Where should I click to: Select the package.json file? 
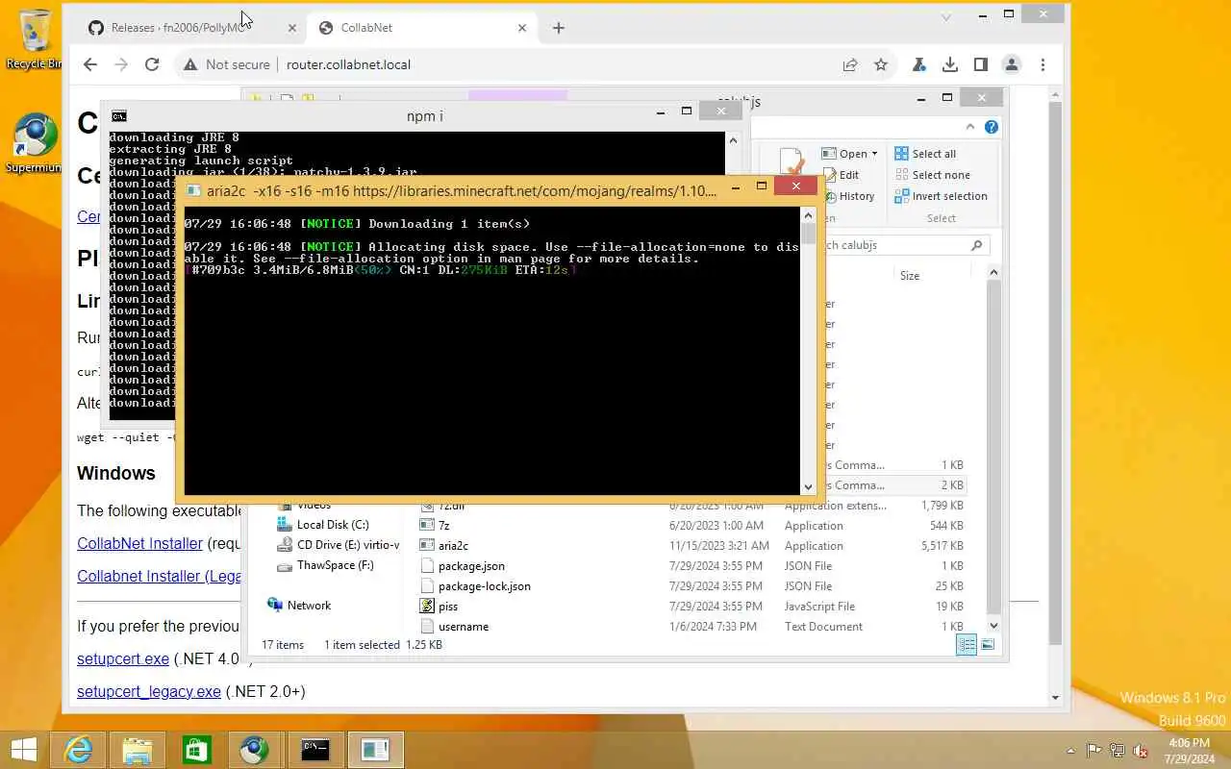click(471, 565)
